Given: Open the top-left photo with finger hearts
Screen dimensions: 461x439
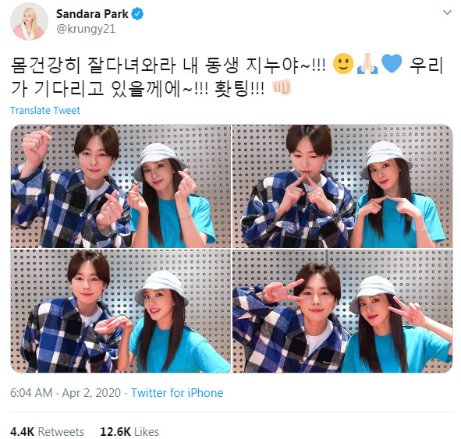Looking at the screenshot, I should pos(121,186).
